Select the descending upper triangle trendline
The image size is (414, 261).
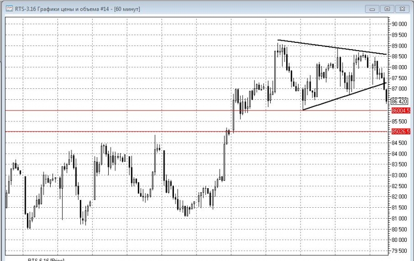tap(332, 47)
